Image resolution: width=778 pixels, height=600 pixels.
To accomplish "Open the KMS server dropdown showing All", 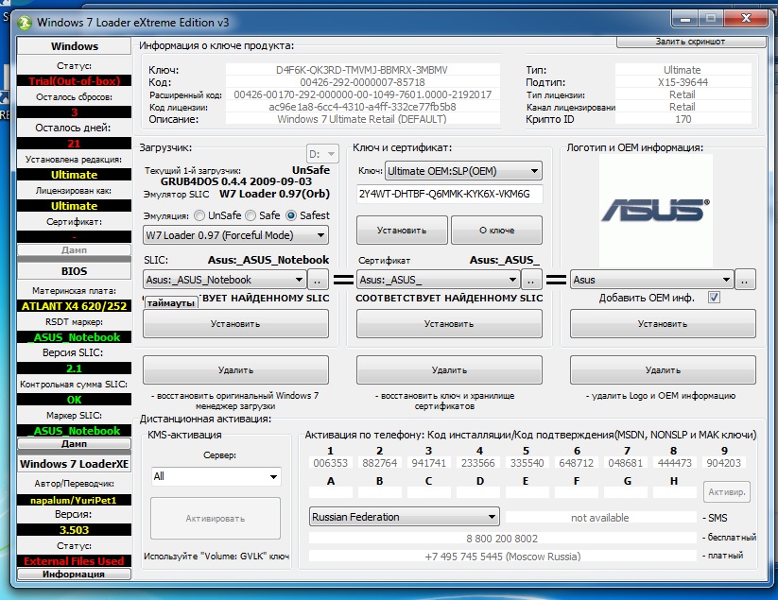I will 216,476.
